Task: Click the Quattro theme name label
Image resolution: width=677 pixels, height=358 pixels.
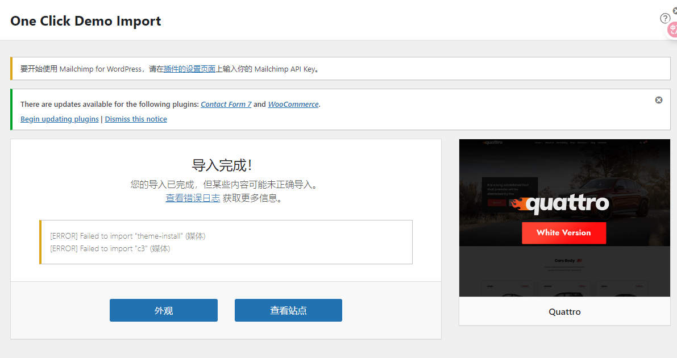Action: tap(565, 312)
